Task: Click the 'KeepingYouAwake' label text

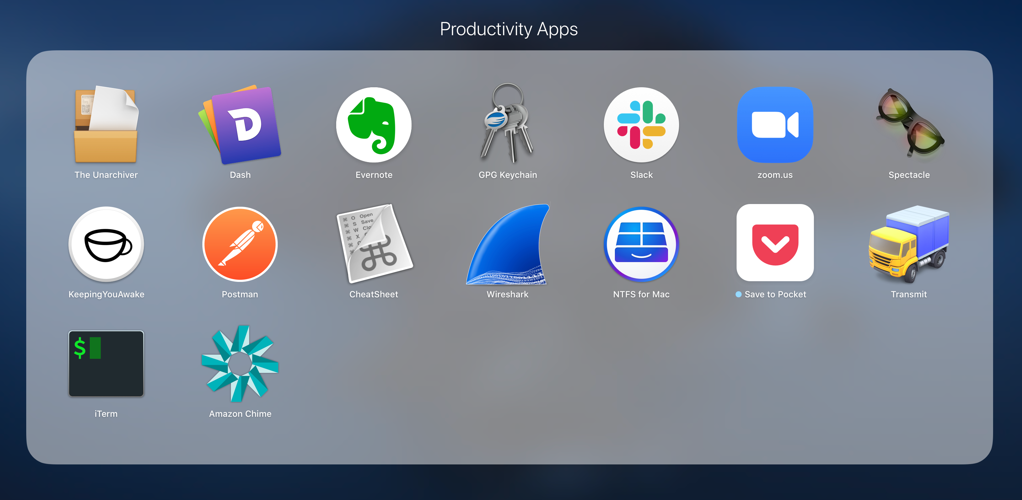Action: pyautogui.click(x=106, y=295)
